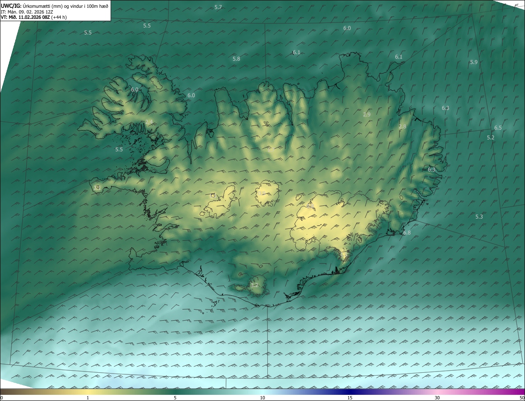Viewport: 525px width, 401px height.
Task: Click the '10' tick on the color scale
Action: tap(262, 398)
